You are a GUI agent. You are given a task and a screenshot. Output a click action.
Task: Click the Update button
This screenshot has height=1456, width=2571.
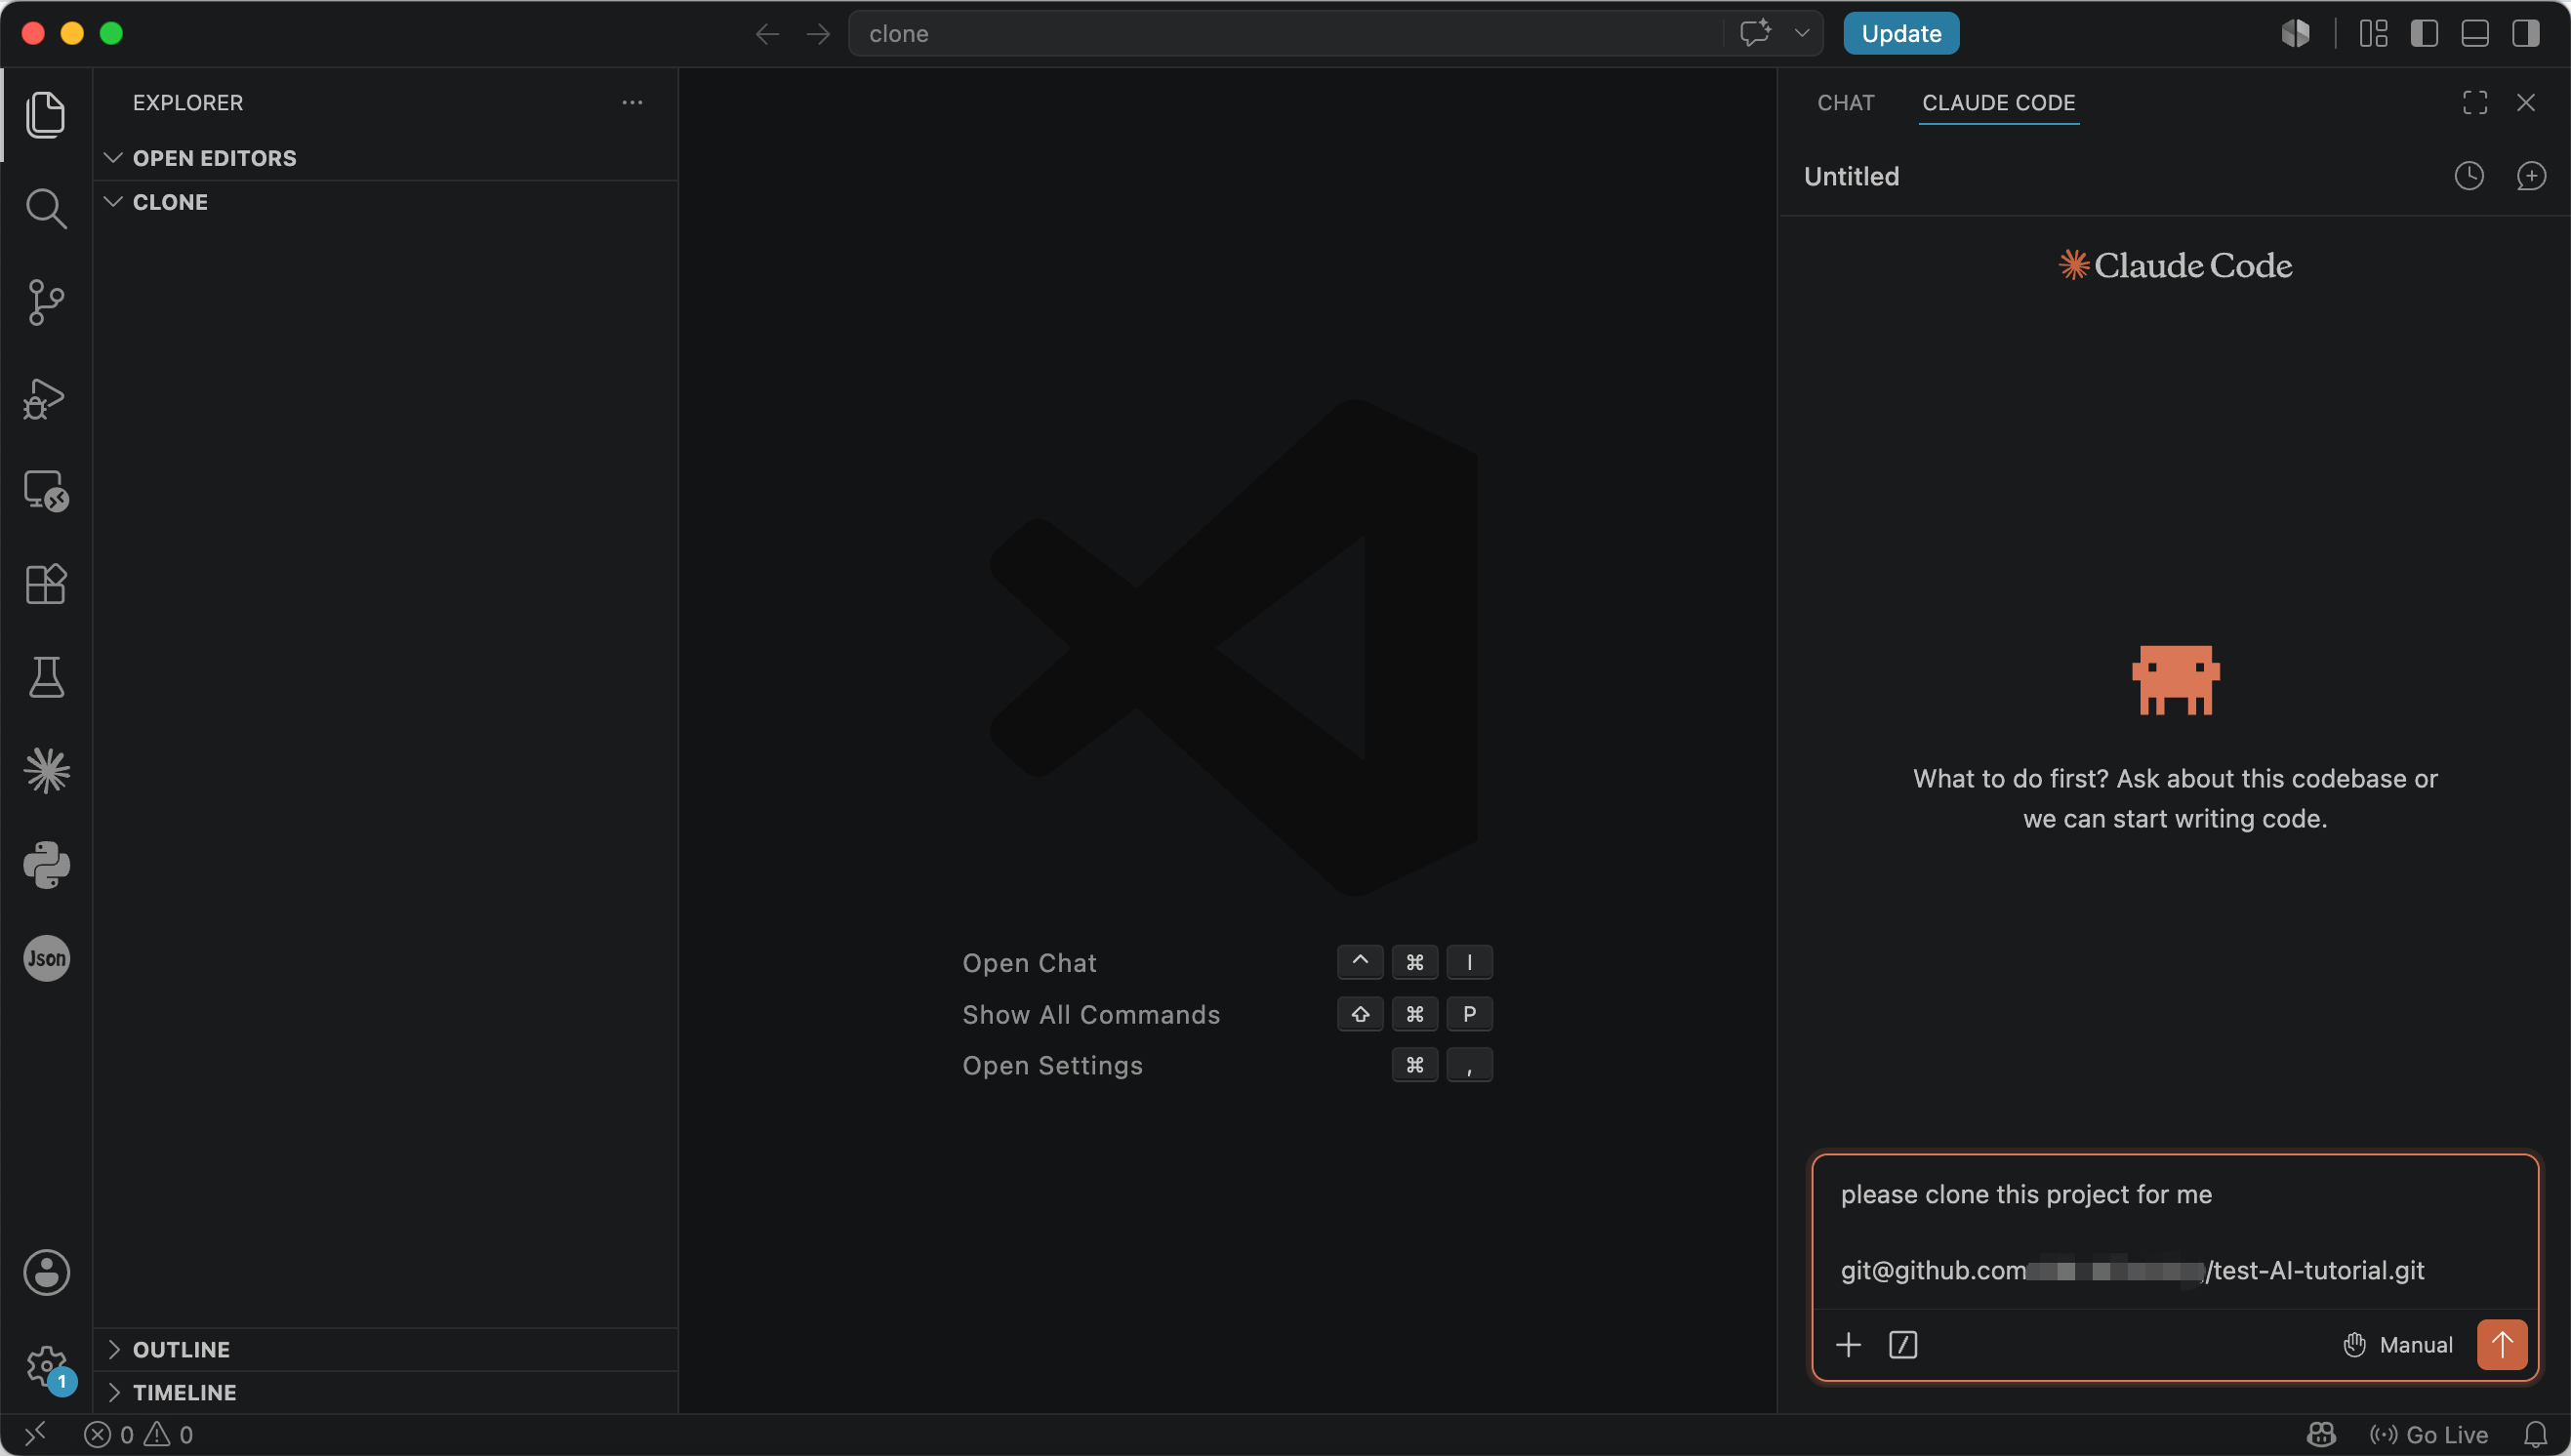(1901, 34)
